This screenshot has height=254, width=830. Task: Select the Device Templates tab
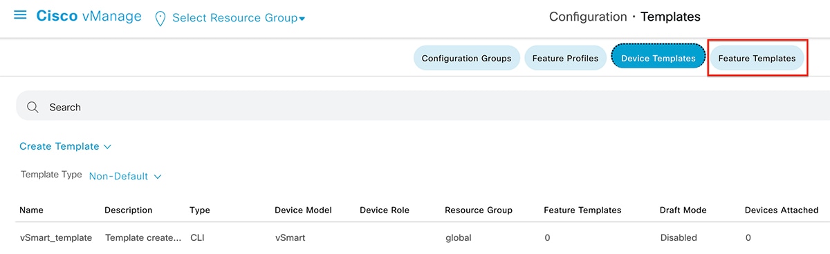(658, 58)
